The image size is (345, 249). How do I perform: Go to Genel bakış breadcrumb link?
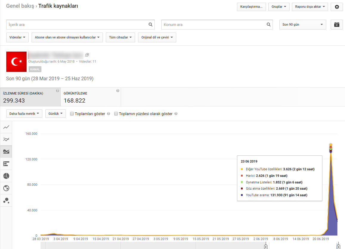click(x=20, y=6)
